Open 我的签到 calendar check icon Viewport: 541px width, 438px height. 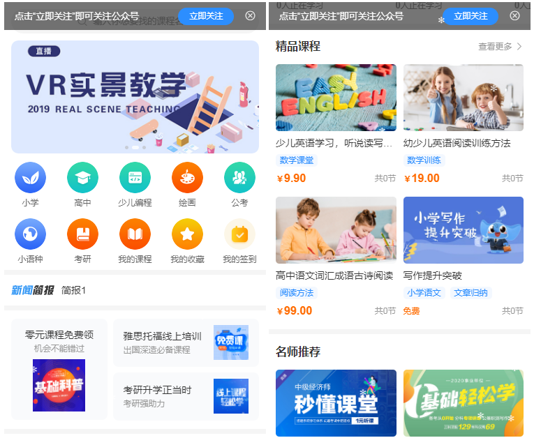point(240,234)
